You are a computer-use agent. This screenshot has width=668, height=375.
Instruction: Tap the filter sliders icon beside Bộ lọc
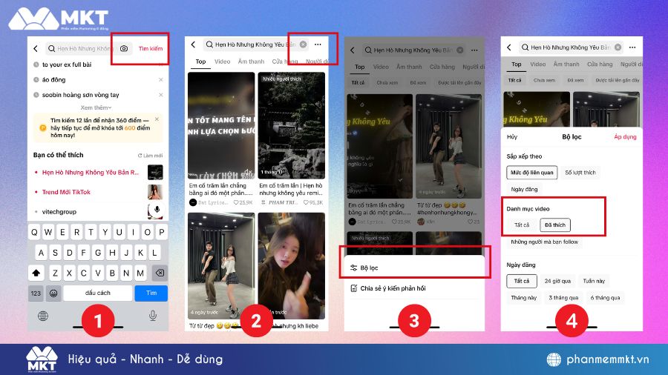(x=353, y=268)
